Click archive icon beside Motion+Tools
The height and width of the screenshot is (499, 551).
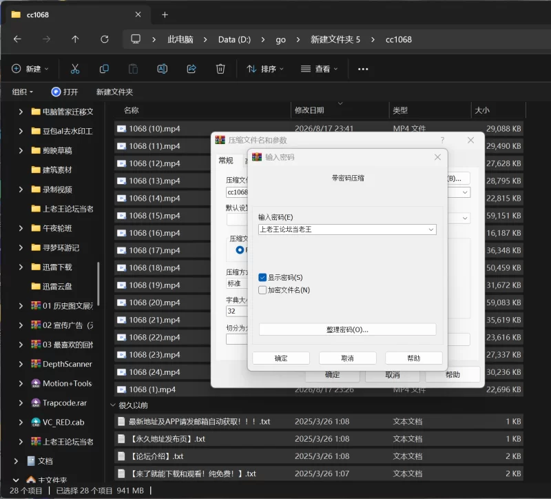36,383
